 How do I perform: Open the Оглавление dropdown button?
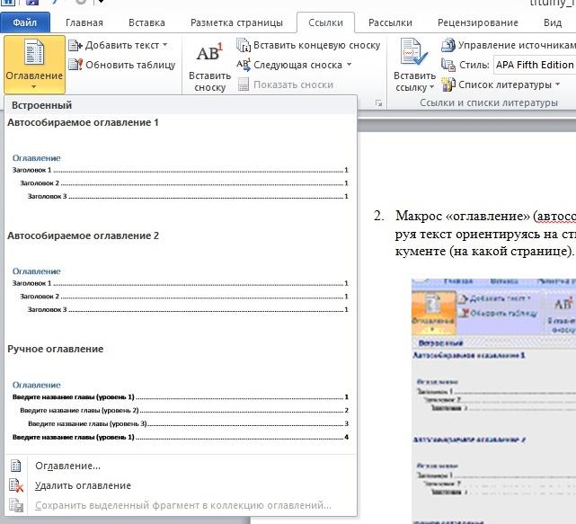[34, 65]
